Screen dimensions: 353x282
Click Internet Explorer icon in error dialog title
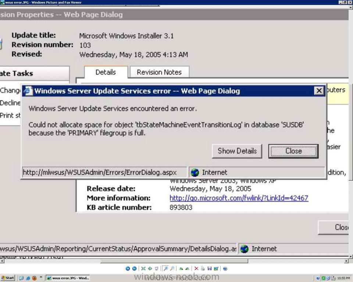[x=28, y=91]
